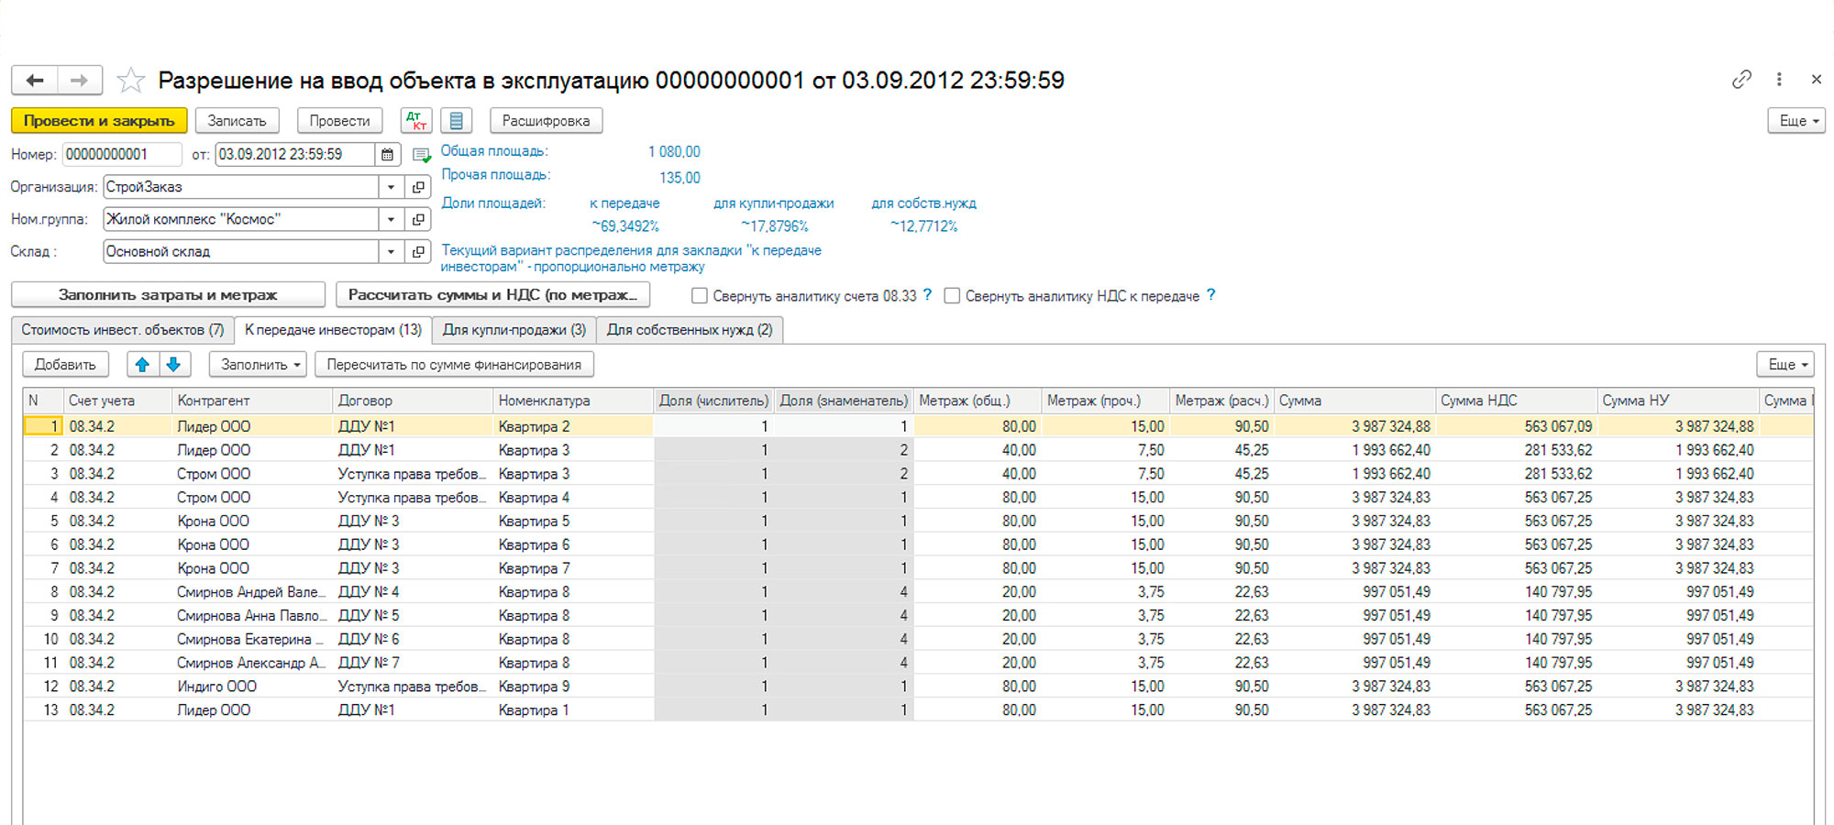Open Стоимость инвест. объектов tab

123,330
